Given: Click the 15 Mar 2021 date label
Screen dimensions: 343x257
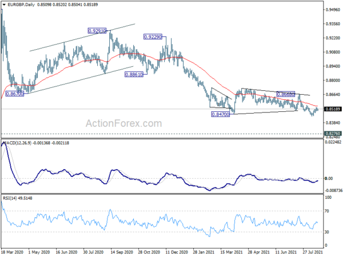Looking at the screenshot, I should [x=232, y=252].
